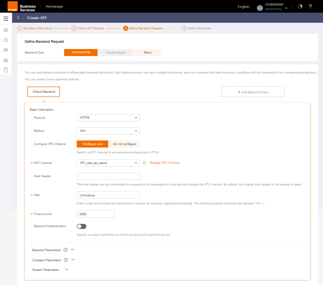Click the Backend Parameters help icon
This screenshot has height=285, width=323.
(66, 250)
